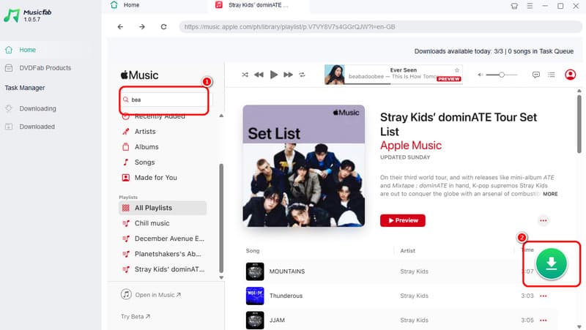This screenshot has height=330, width=586.
Task: Open the Apple Music curator link
Action: (x=411, y=145)
